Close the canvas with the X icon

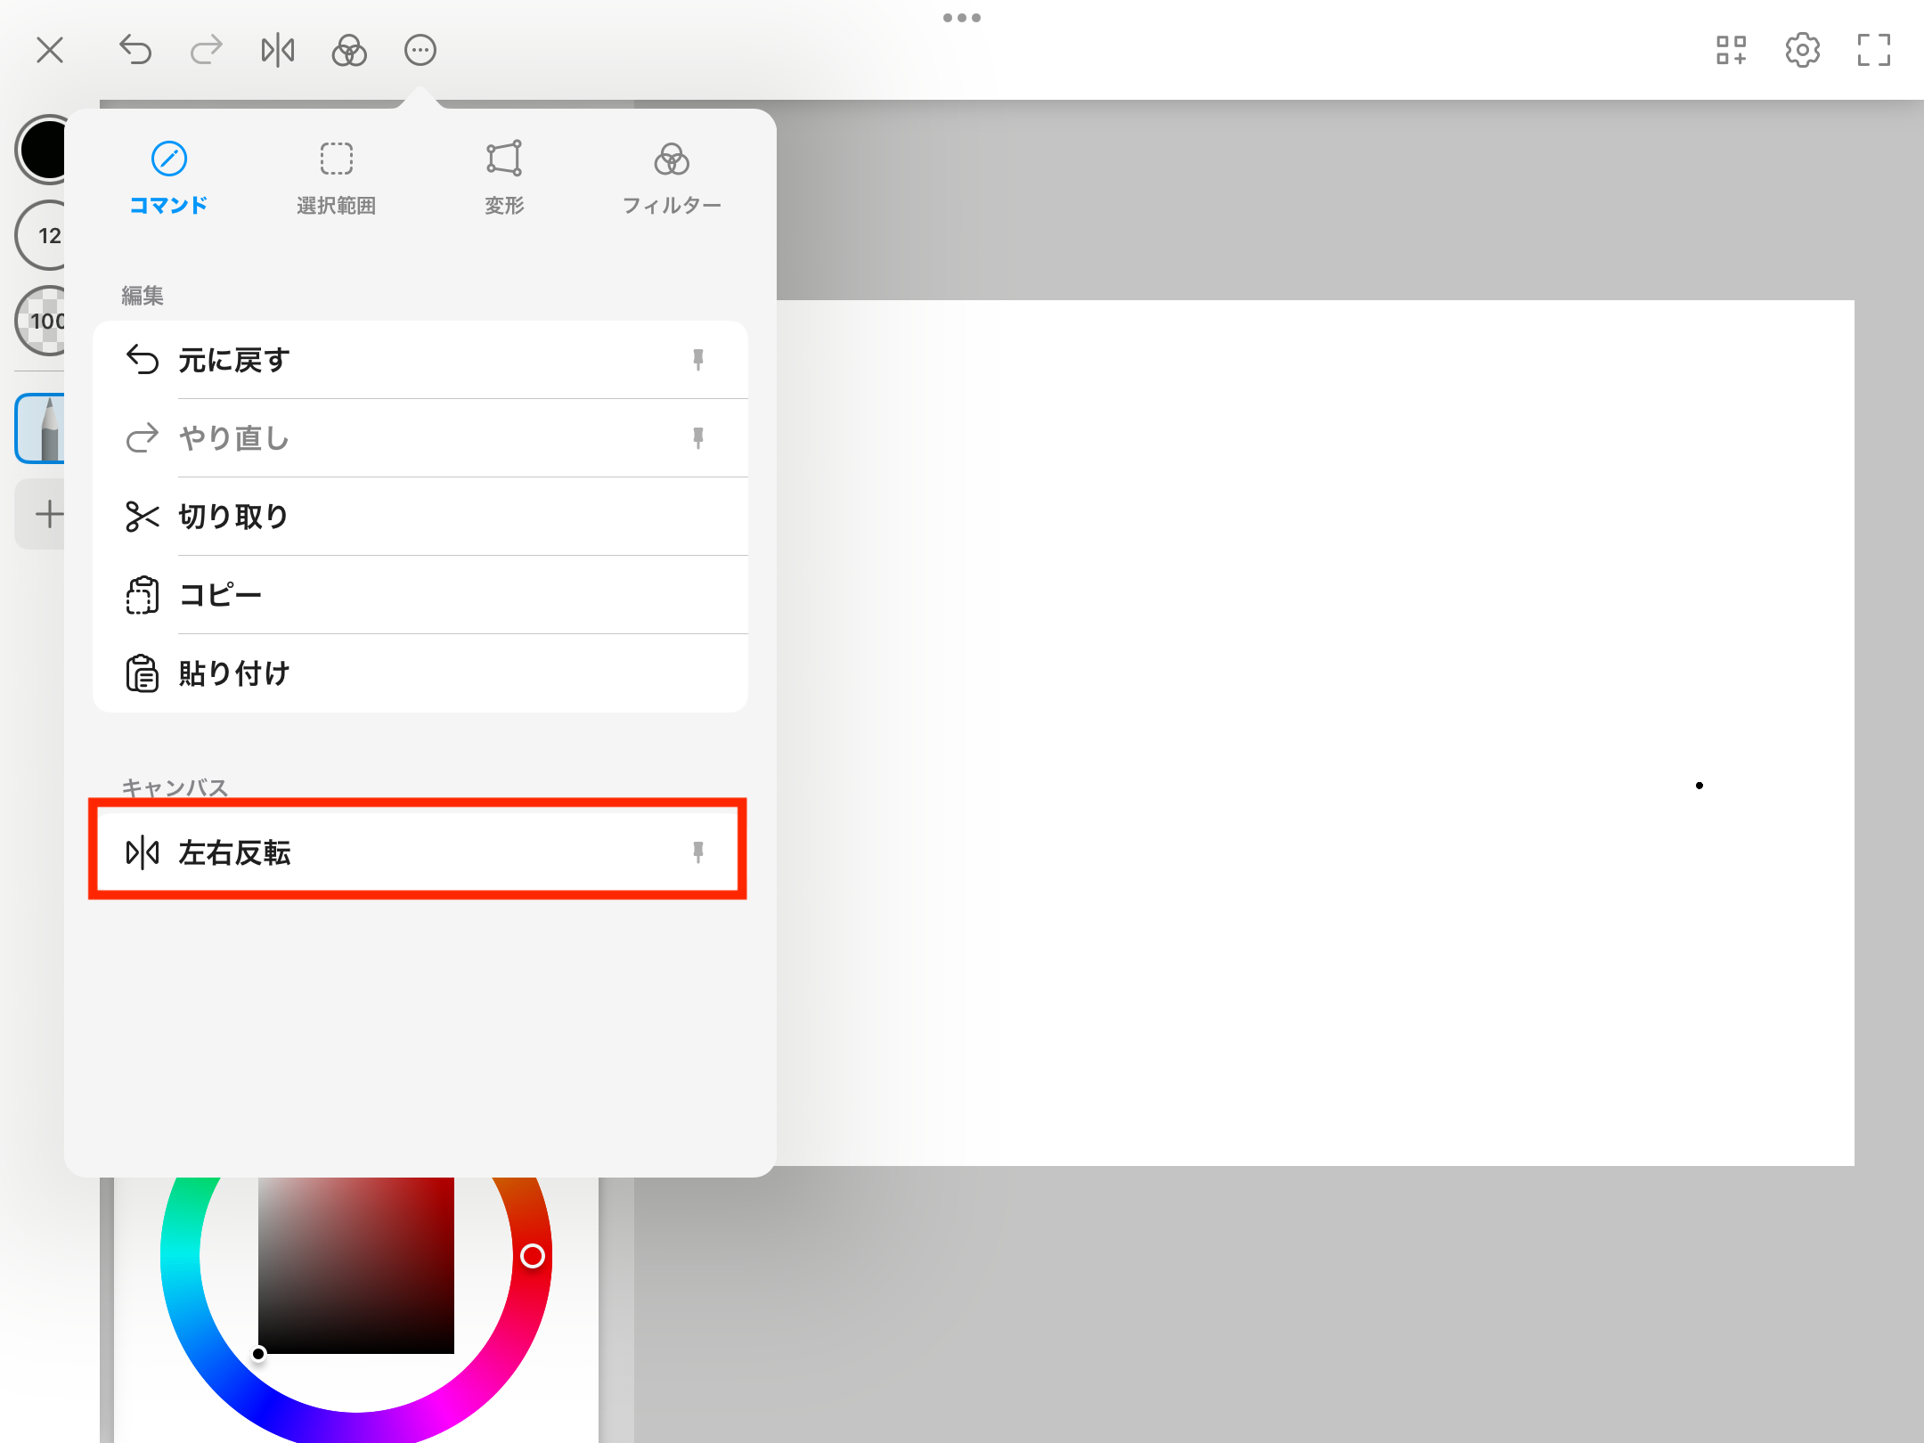click(50, 50)
